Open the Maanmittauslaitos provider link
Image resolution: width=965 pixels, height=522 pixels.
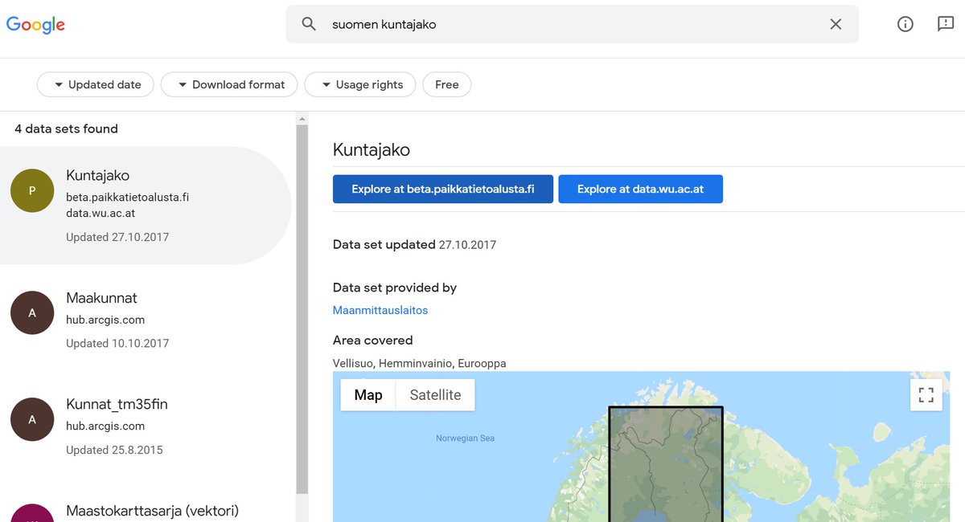point(380,310)
